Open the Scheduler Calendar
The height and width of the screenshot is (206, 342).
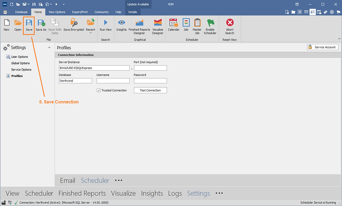click(x=174, y=25)
